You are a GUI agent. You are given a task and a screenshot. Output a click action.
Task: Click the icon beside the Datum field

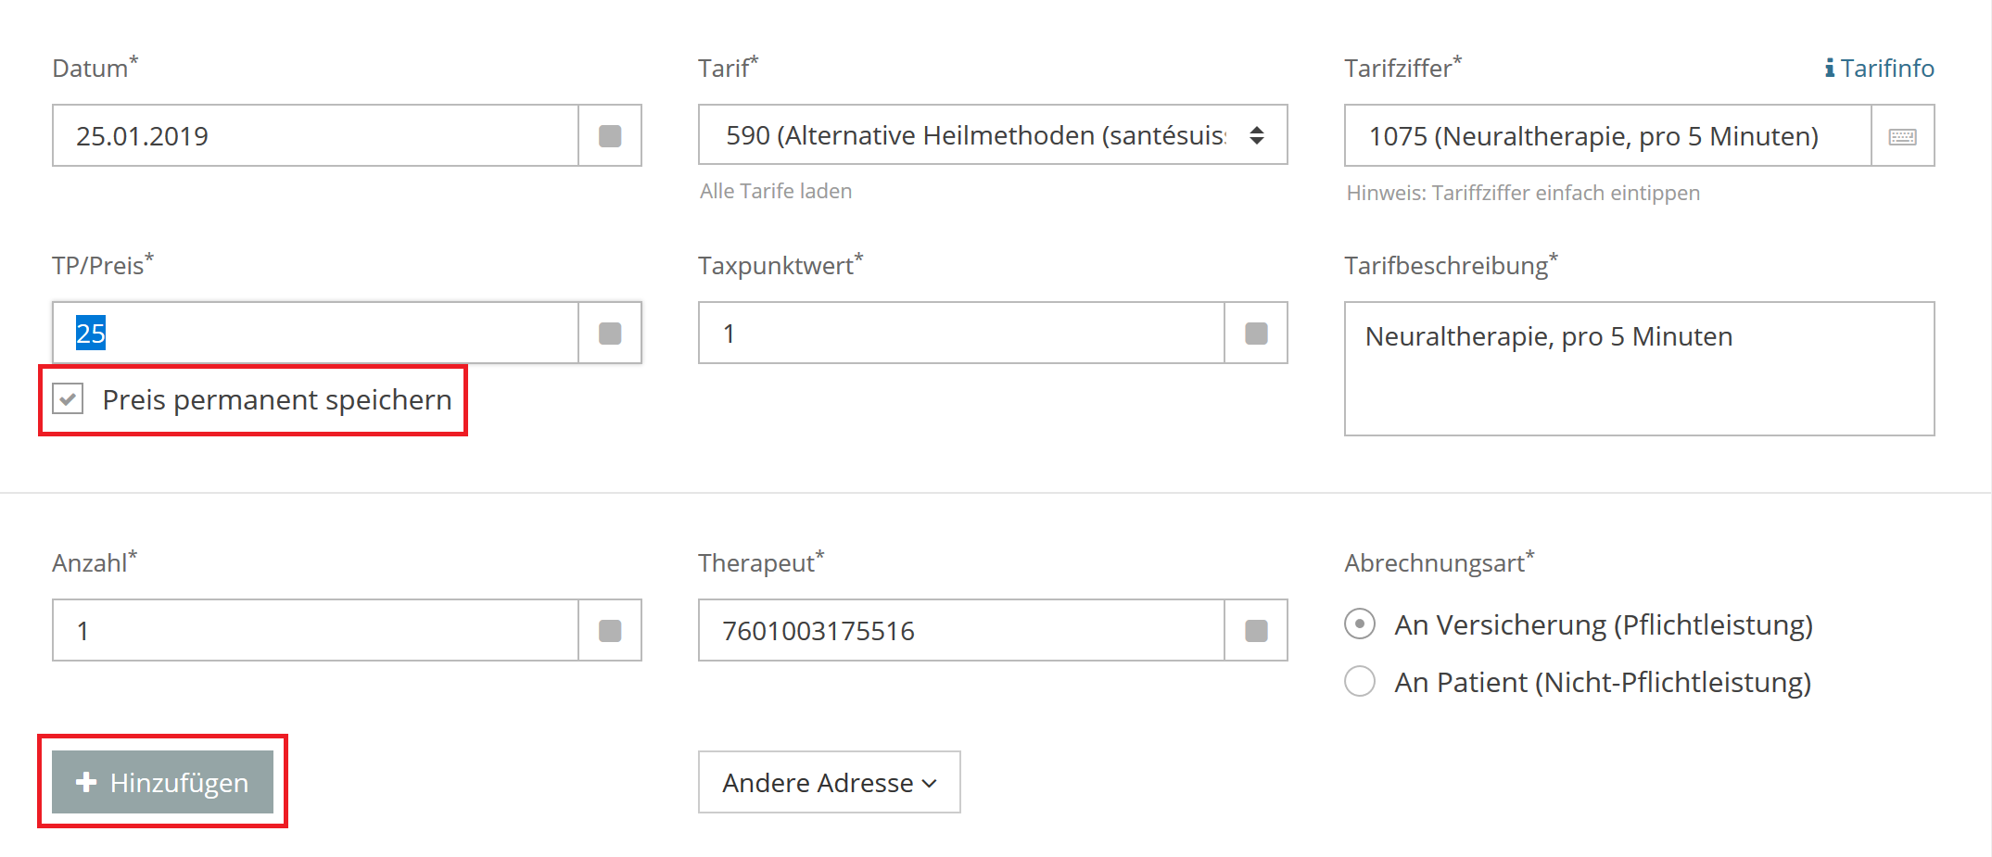click(610, 136)
